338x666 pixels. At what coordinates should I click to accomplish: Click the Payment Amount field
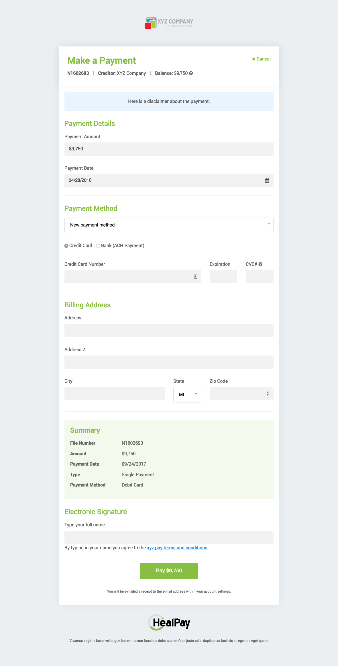click(x=169, y=149)
